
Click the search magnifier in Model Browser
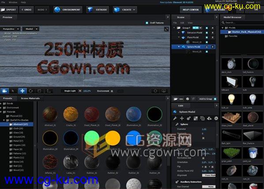(x=223, y=22)
